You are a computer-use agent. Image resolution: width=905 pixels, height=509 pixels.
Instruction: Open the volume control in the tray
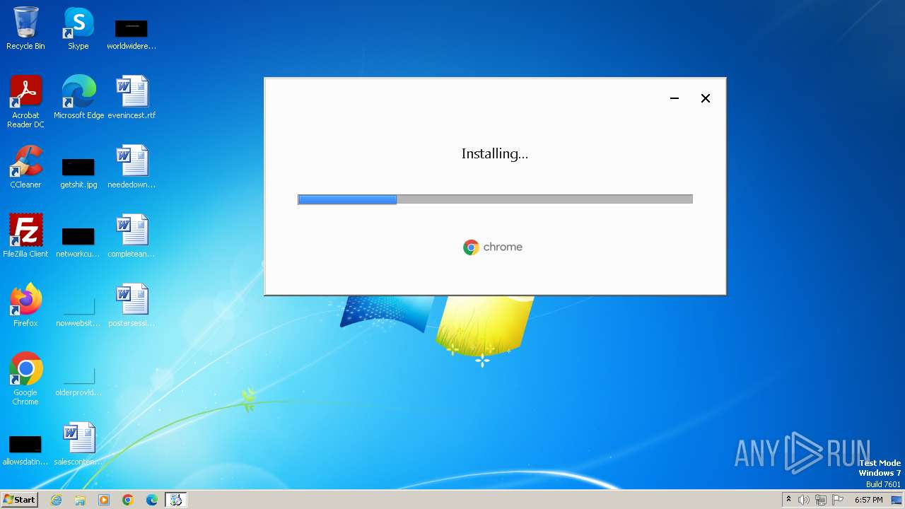[x=804, y=500]
